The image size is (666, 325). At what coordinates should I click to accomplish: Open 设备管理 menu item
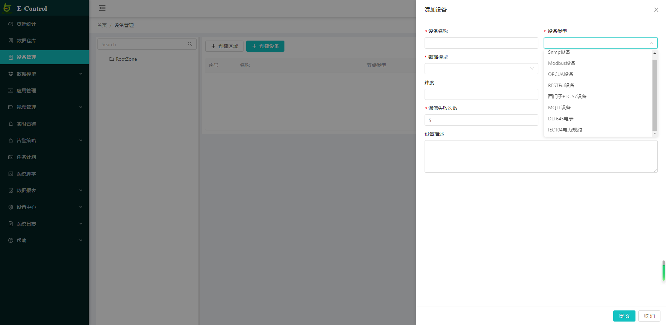point(44,57)
